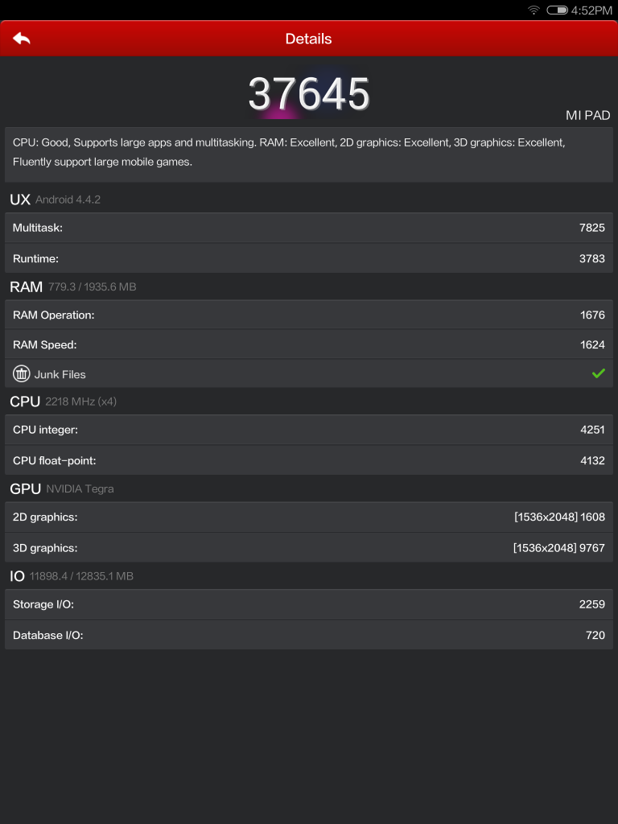Click the green checkmark on Junk Files row
This screenshot has height=824, width=618.
tap(598, 373)
